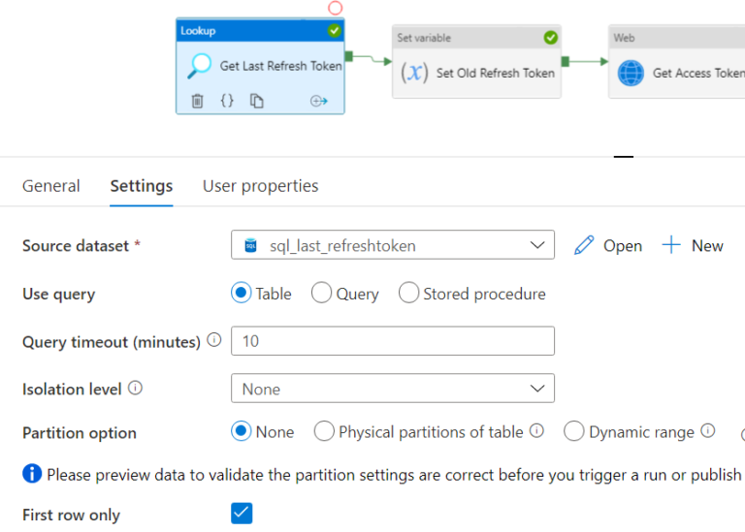Click the blue info icon in preview notice

click(32, 473)
